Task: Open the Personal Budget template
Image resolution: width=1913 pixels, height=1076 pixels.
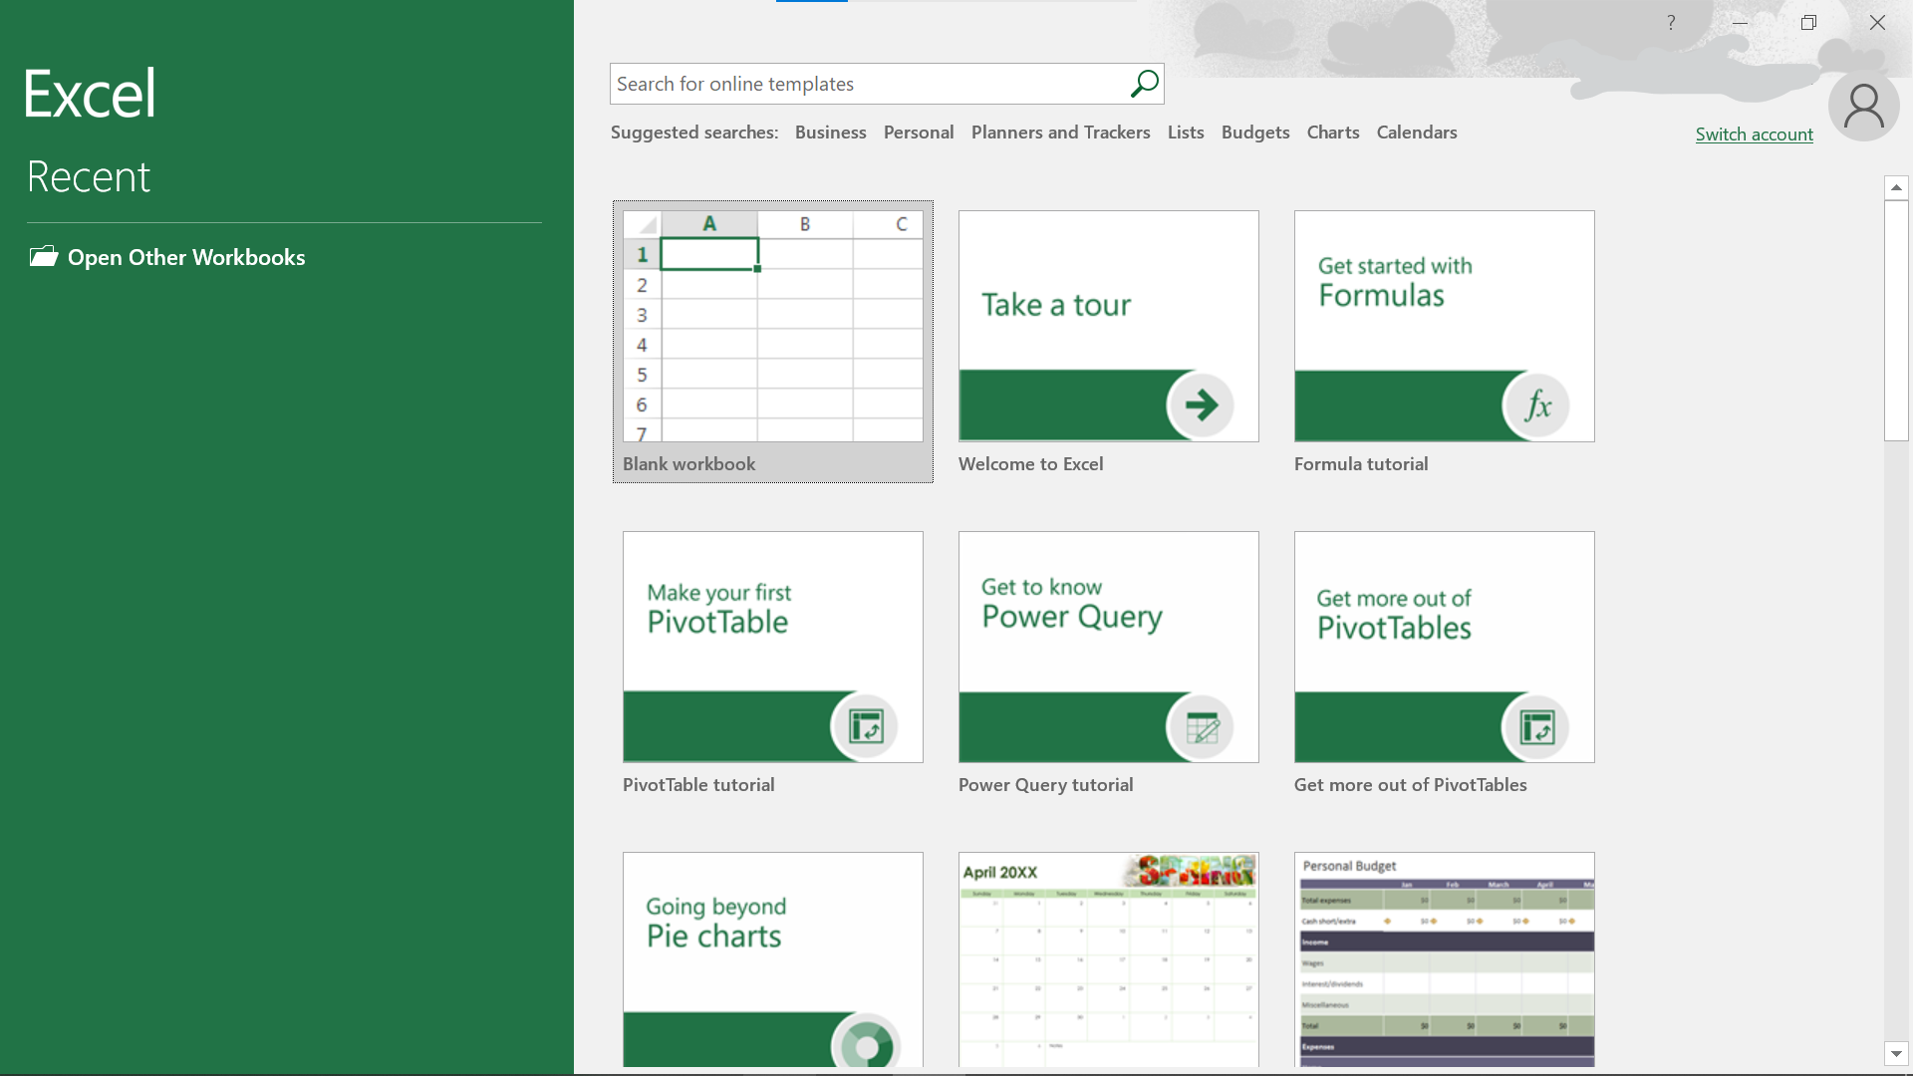Action: pyautogui.click(x=1445, y=959)
